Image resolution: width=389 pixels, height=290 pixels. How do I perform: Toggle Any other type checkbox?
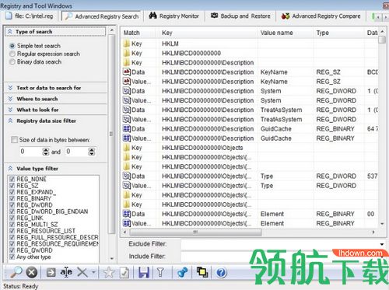tap(12, 257)
